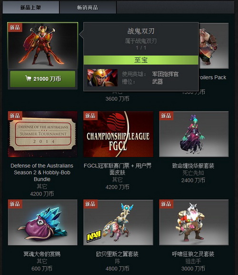Select the Sniper 呼啸狂狼之灵 set image

click(194, 222)
